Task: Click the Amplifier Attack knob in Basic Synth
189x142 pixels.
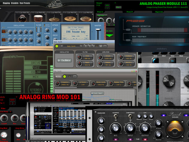Action: pos(100,57)
